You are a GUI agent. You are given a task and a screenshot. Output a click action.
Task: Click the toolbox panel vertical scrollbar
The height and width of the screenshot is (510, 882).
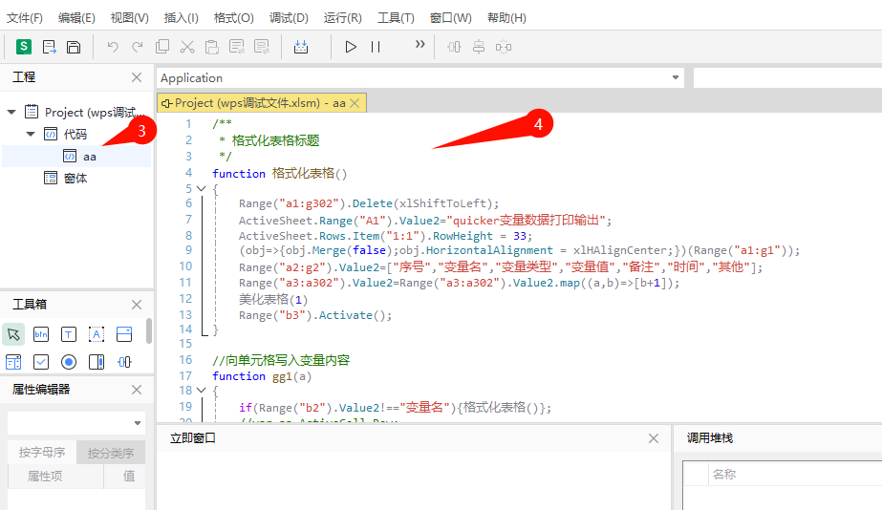coord(148,330)
